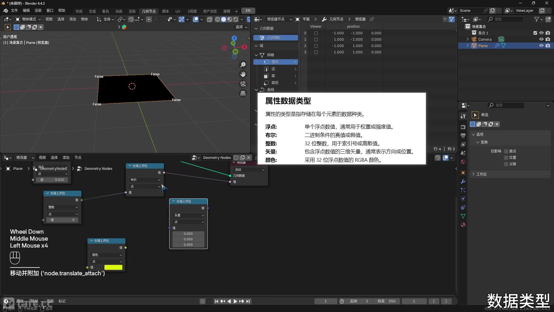Open the Object properties tab

[x=463, y=173]
